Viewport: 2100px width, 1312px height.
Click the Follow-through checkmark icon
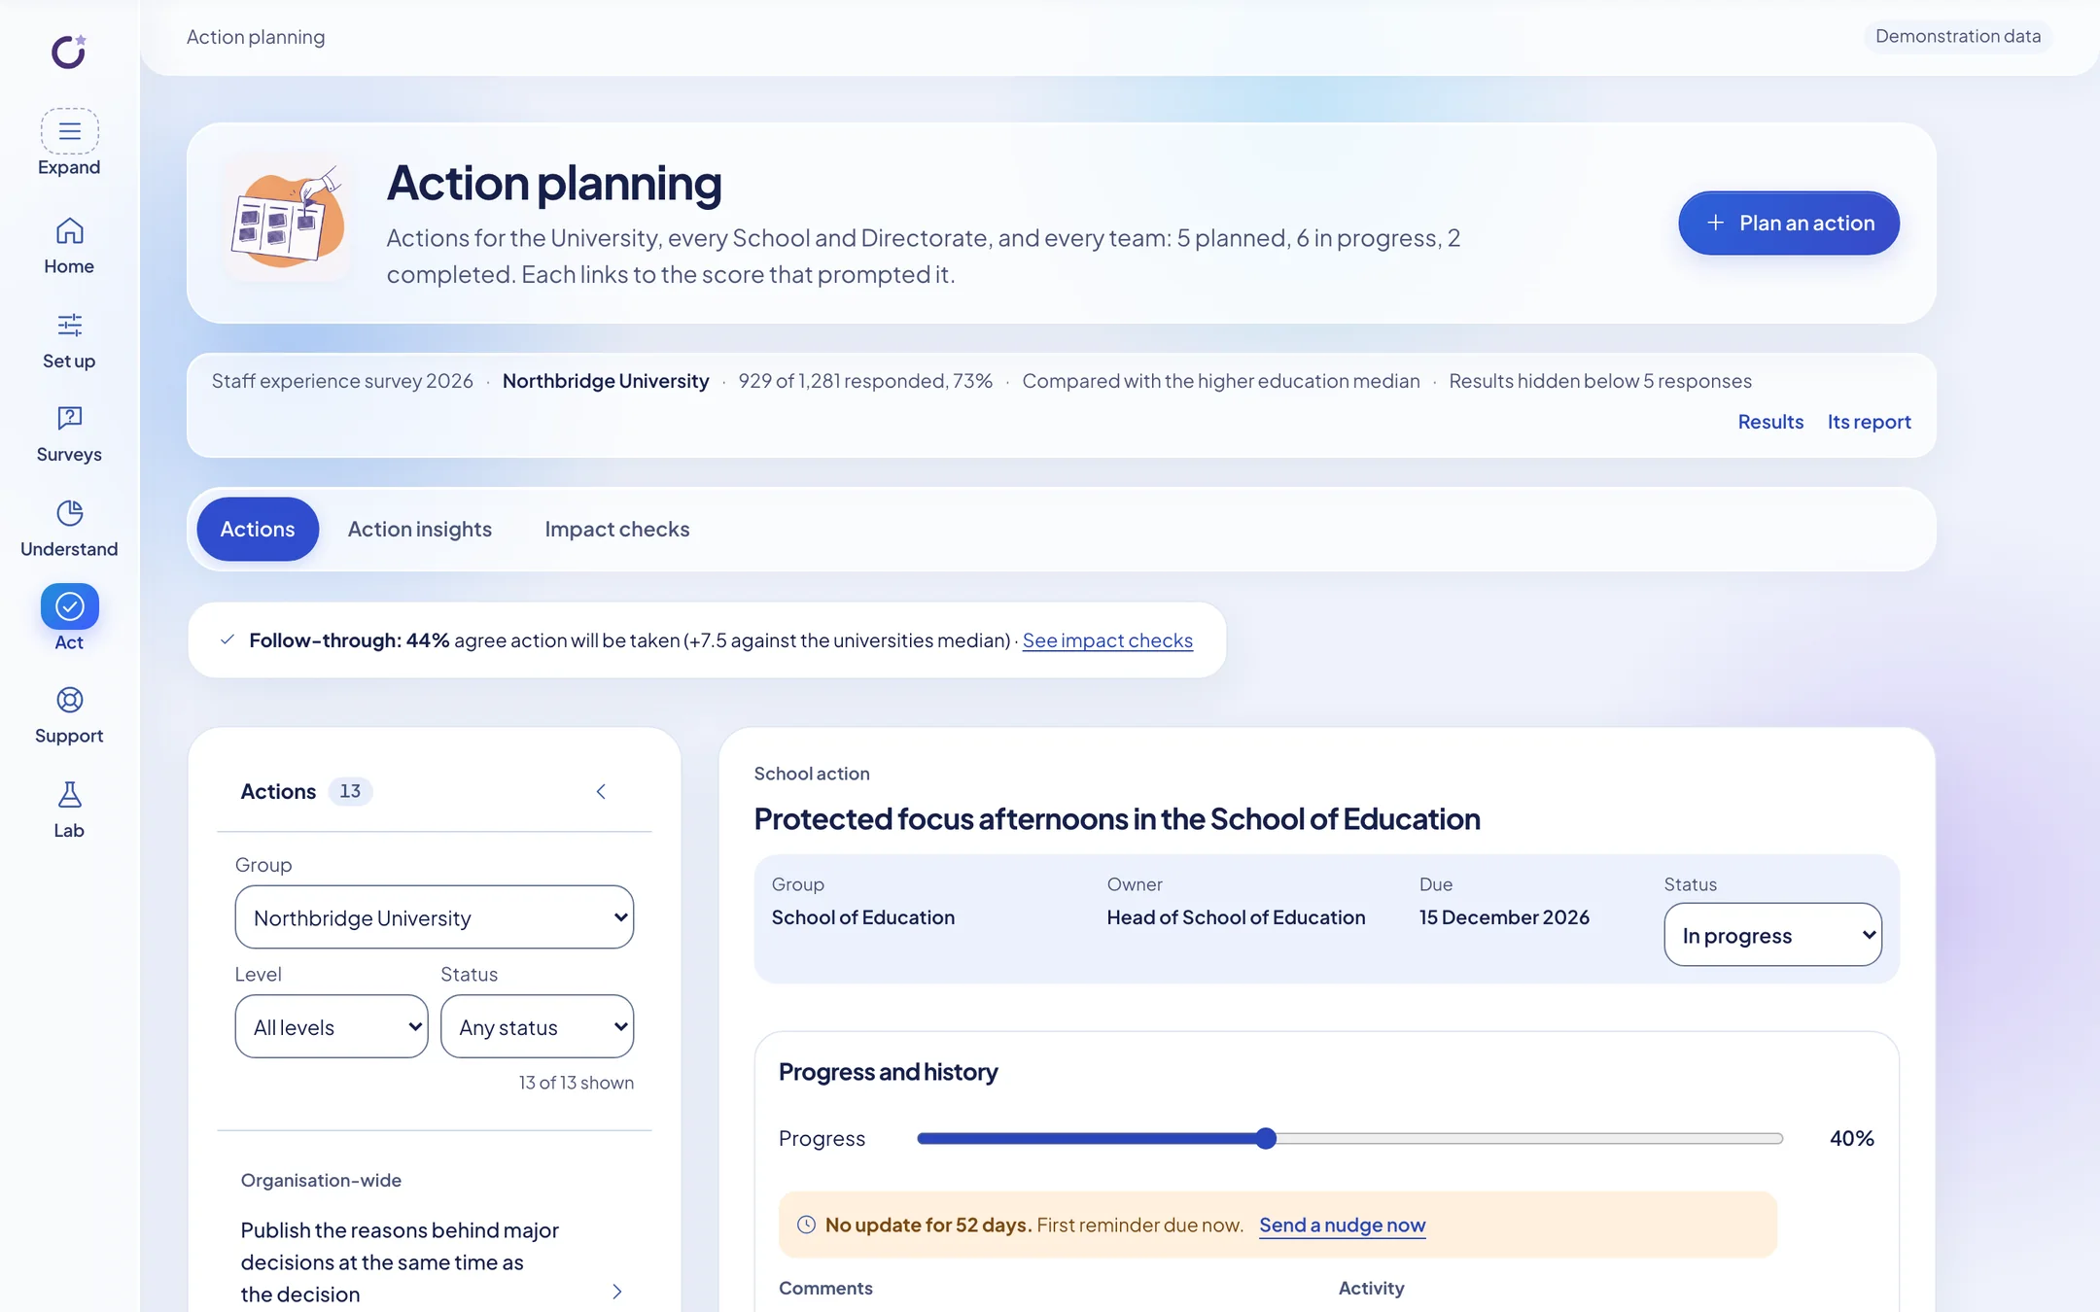[x=227, y=639]
